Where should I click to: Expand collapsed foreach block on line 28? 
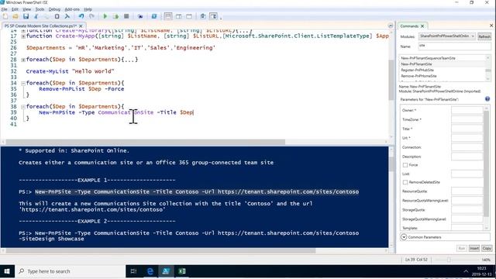click(x=23, y=60)
